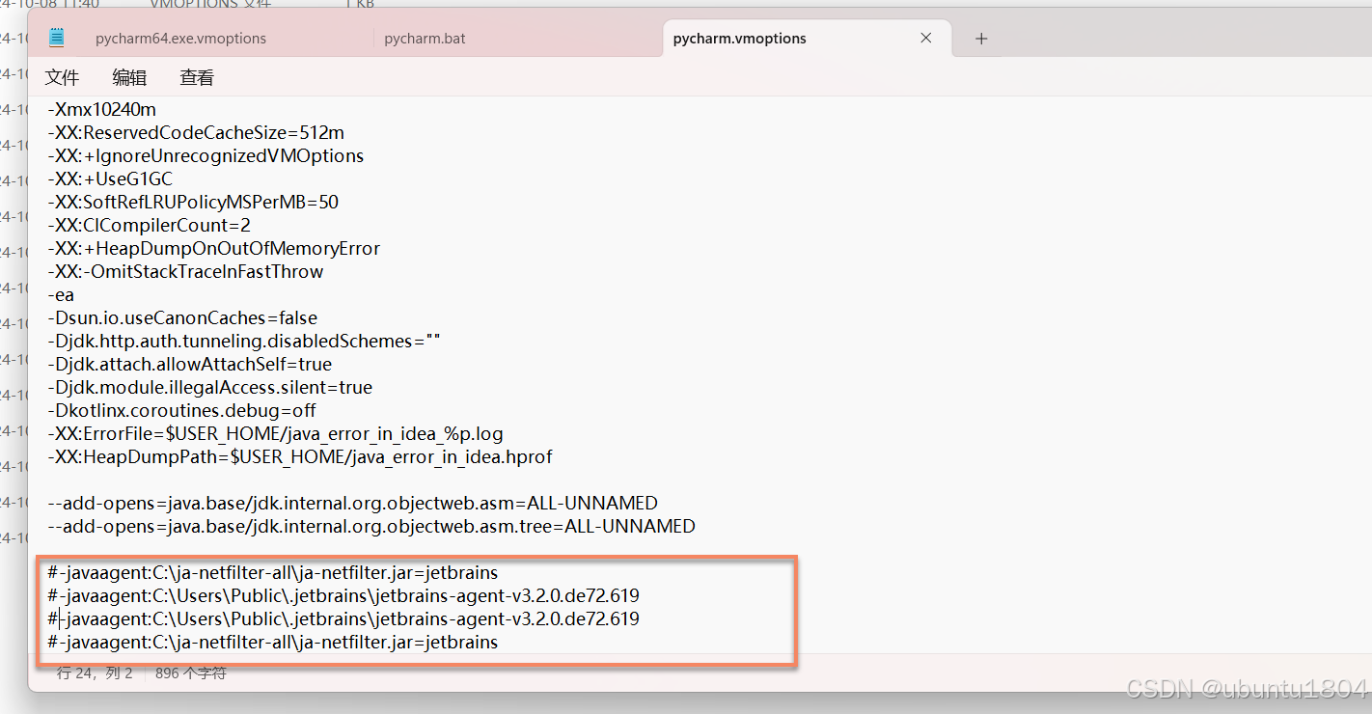Open the 查看 menu

tap(197, 78)
